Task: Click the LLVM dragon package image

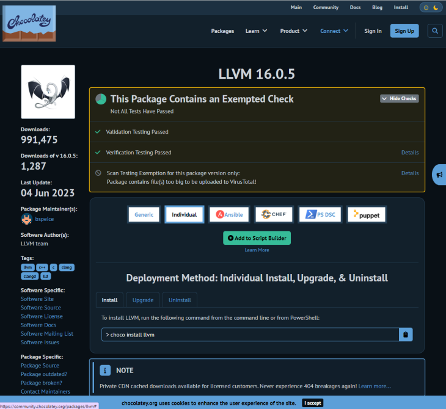Action: (48, 92)
